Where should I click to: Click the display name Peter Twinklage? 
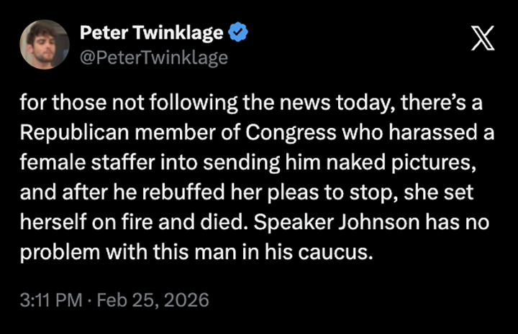[x=153, y=32]
